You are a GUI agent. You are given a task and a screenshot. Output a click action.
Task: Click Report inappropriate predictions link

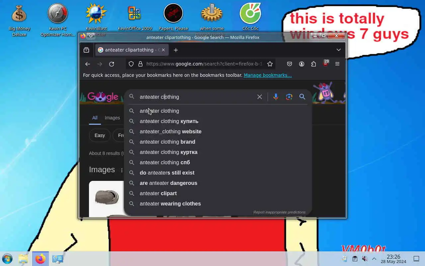coord(279,212)
